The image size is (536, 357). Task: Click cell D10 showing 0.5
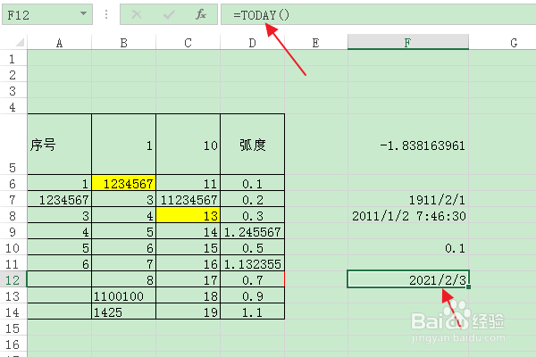(252, 248)
